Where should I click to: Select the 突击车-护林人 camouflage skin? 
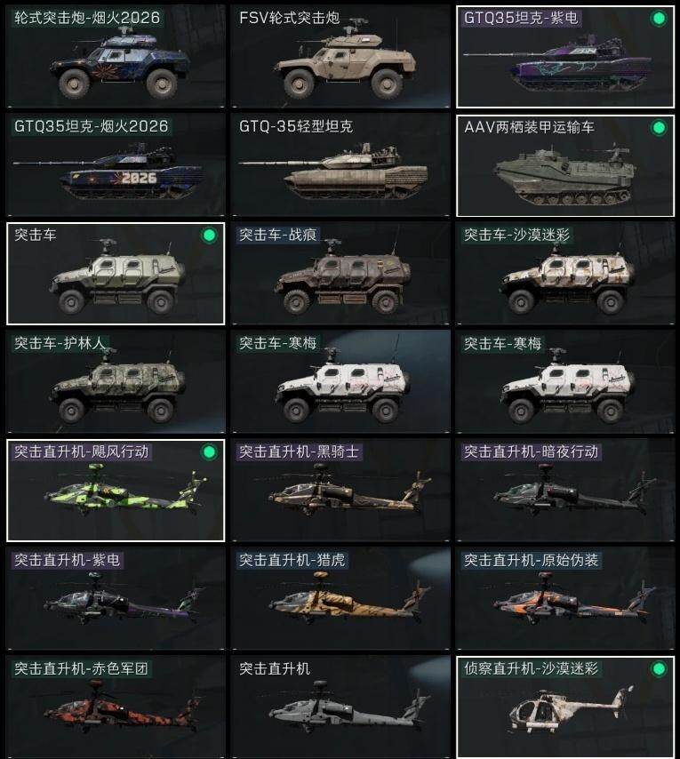116,382
